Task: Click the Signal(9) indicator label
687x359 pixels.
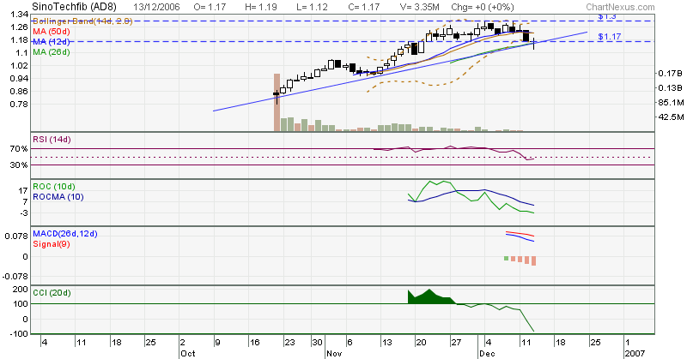Action: point(52,244)
